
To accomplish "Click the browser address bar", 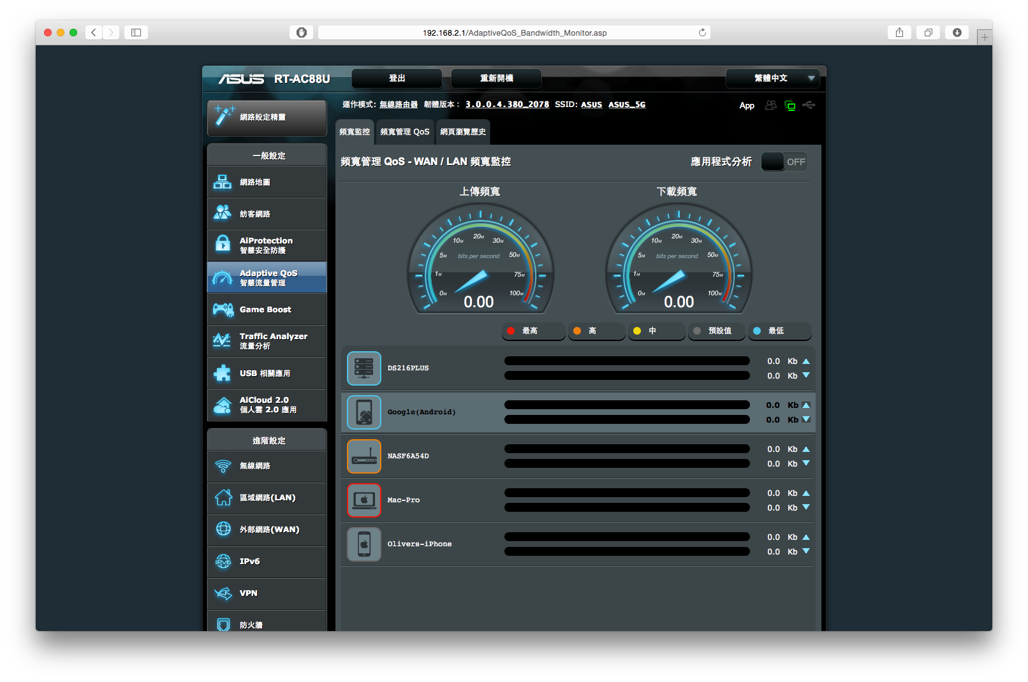I will point(514,33).
